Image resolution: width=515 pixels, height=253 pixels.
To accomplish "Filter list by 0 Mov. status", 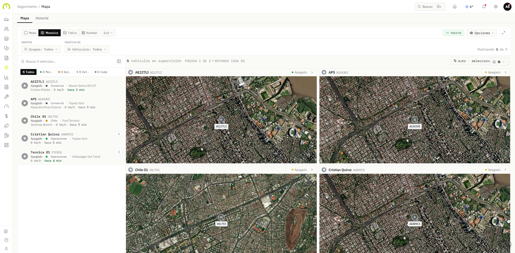I will point(46,72).
